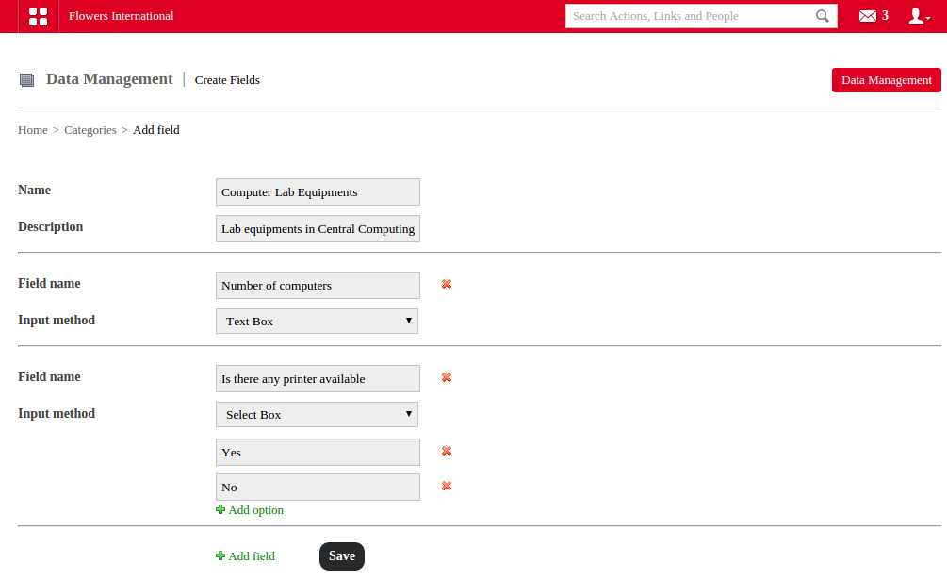The image size is (947, 580).
Task: Click the printer available field name input
Action: [x=318, y=379]
